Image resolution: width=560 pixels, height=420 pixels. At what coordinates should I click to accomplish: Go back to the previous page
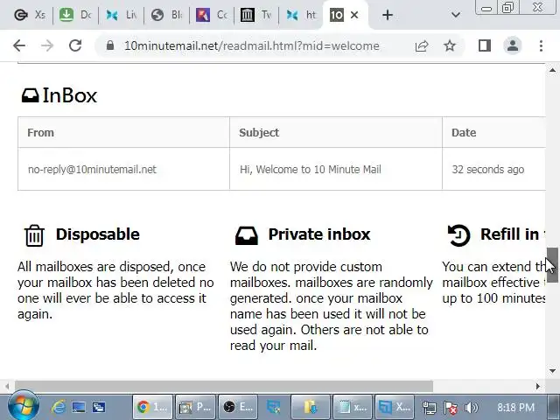pos(19,45)
